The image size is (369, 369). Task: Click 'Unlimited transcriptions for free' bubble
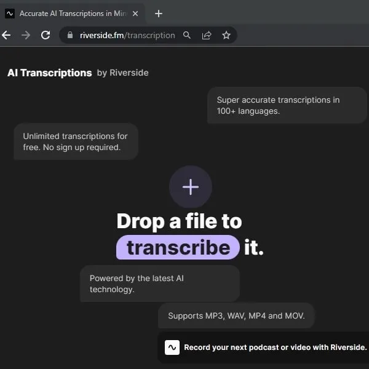pyautogui.click(x=76, y=141)
